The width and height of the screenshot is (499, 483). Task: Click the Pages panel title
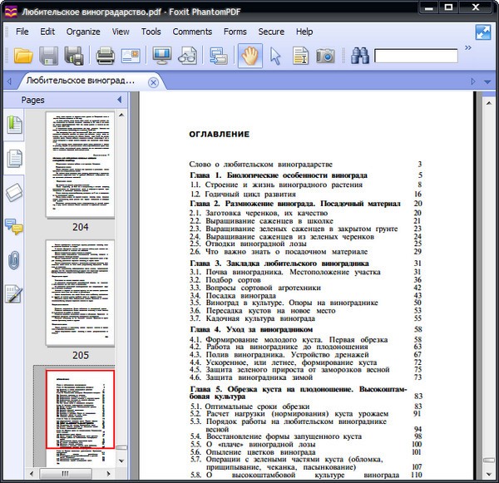click(x=32, y=100)
